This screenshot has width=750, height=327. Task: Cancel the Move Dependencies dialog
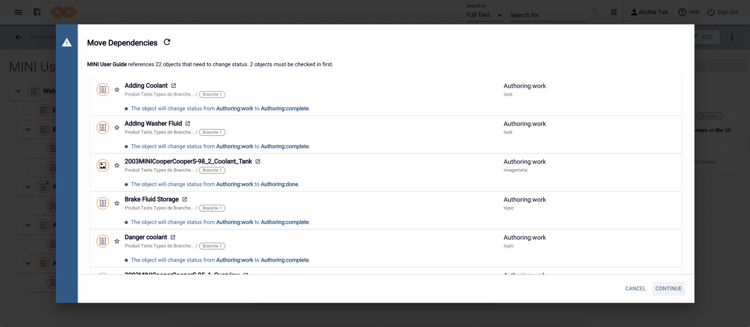point(635,289)
